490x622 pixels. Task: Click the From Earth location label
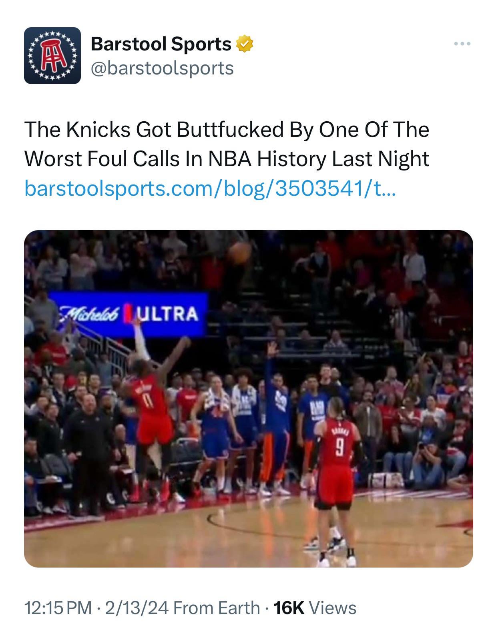click(217, 608)
